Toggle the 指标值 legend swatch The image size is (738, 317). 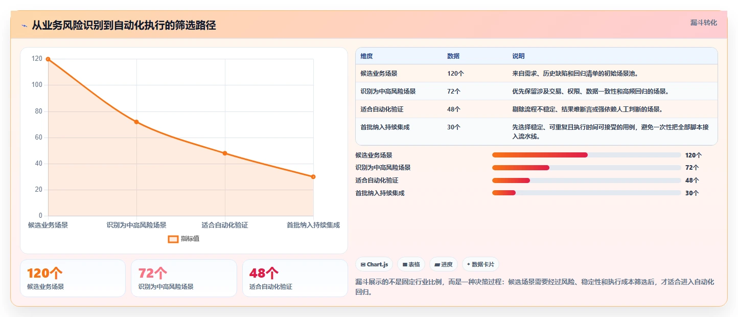(173, 239)
